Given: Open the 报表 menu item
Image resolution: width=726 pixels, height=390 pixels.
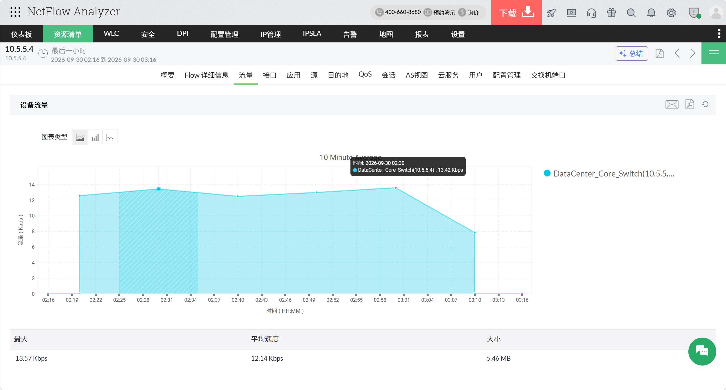Looking at the screenshot, I should tap(422, 34).
